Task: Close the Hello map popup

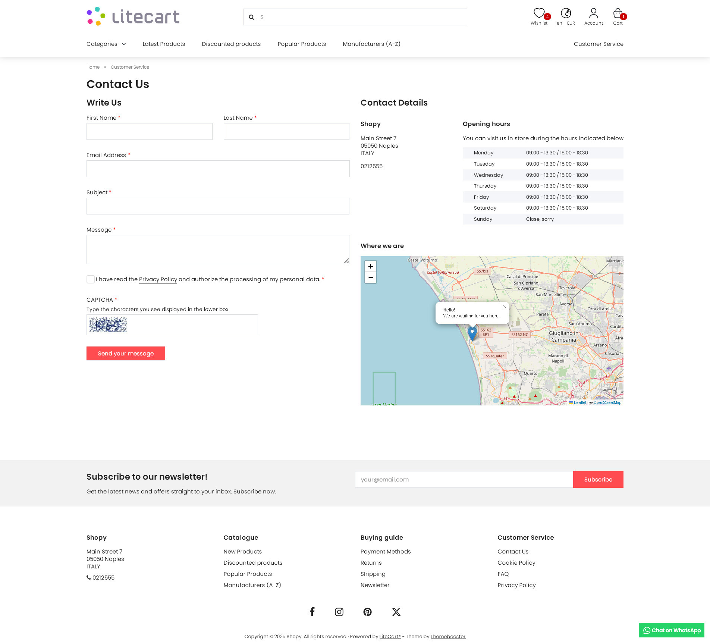Action: point(505,307)
